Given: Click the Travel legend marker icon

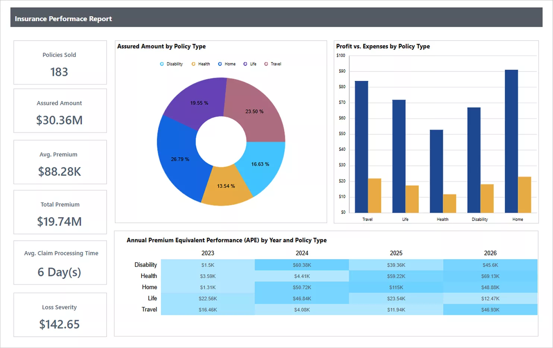Looking at the screenshot, I should (x=266, y=64).
